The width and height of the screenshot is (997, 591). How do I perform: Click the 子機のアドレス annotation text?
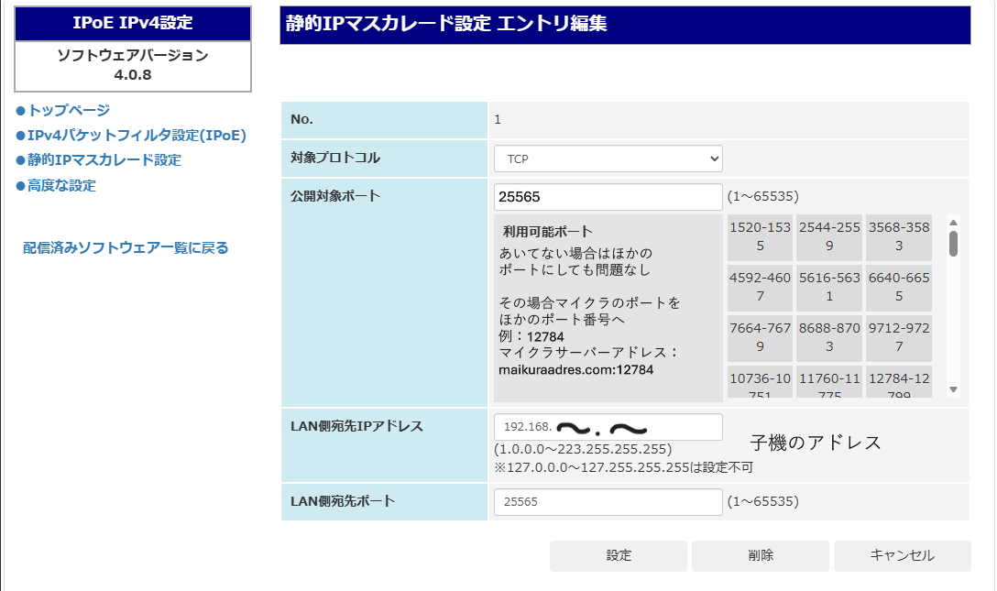coord(816,443)
